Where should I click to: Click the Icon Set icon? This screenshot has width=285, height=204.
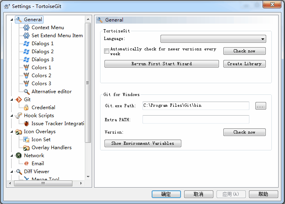26,140
